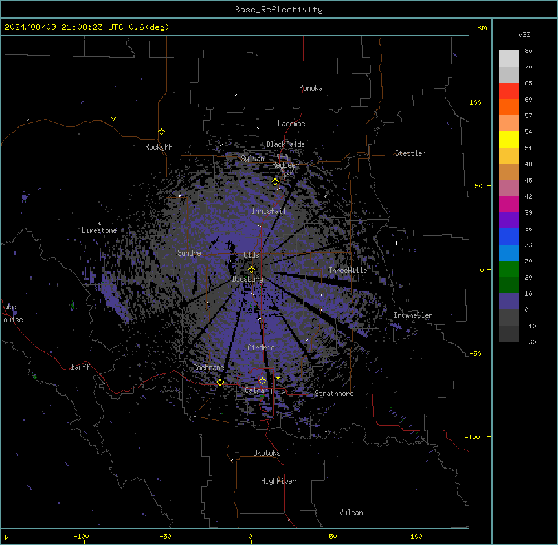The height and width of the screenshot is (545, 558).
Task: Click the Olds town label
Action: (251, 255)
